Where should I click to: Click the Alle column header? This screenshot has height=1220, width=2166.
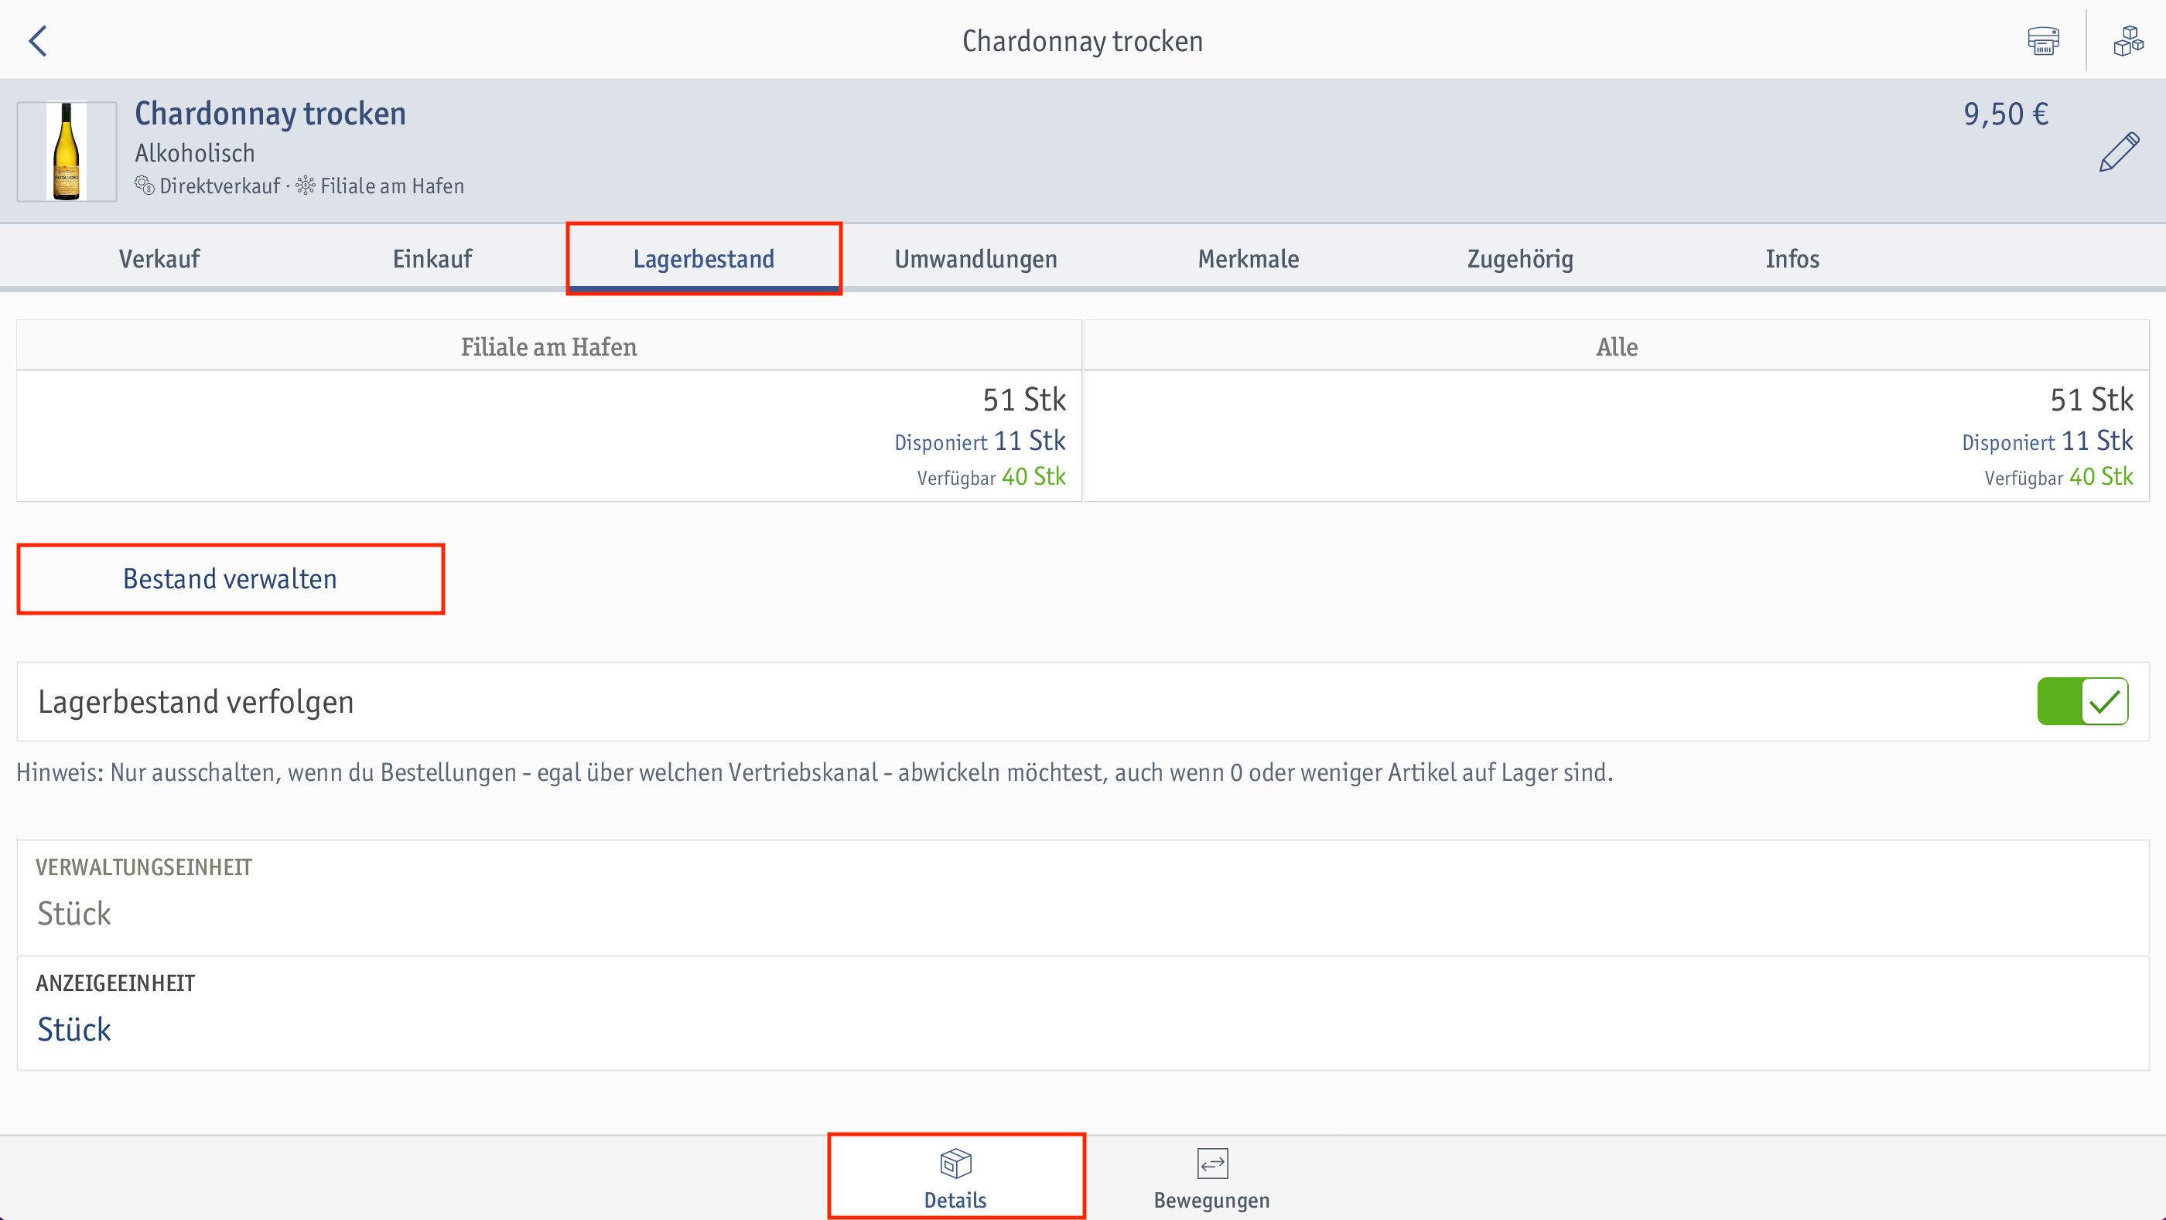(x=1616, y=346)
